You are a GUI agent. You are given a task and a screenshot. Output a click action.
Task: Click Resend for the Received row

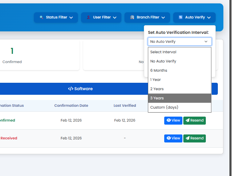pyautogui.click(x=195, y=138)
